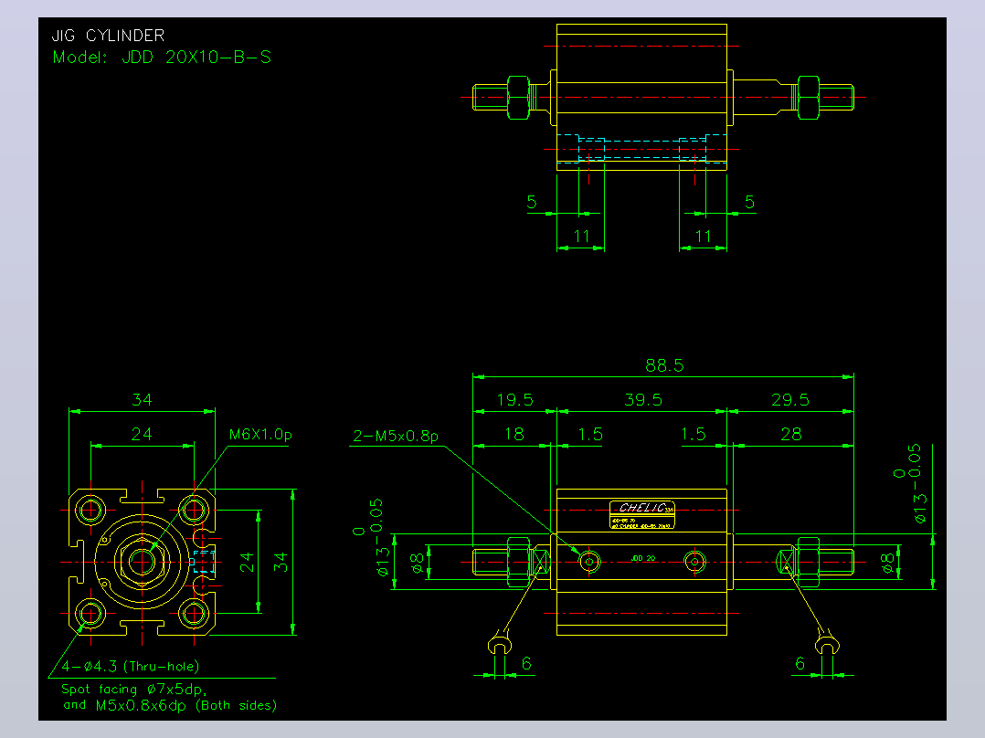Click the "4-ø4.3 (Thru-hole)" note
This screenshot has width=985, height=738.
(x=130, y=666)
